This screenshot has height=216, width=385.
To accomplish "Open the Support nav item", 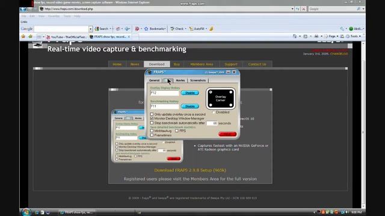I will point(231,64).
